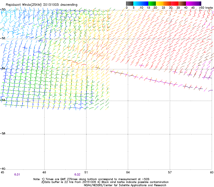Click the '-50' latitude label
This screenshot has height=187, width=214.
tap(3, 9)
